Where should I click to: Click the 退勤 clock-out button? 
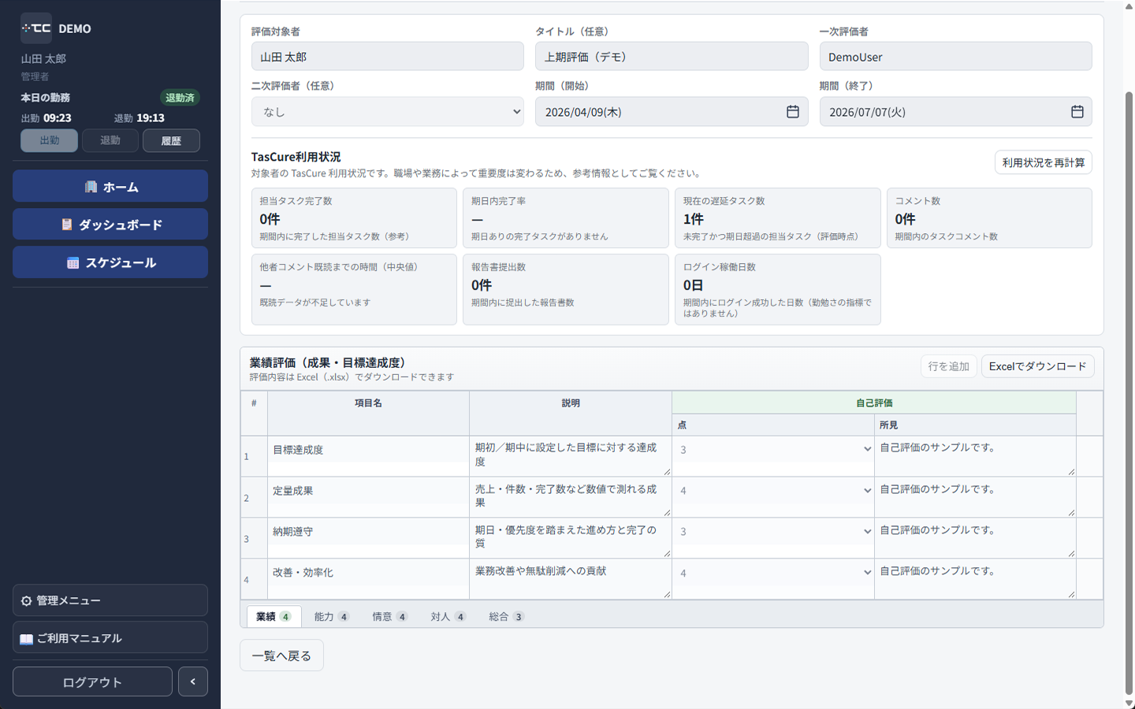110,140
